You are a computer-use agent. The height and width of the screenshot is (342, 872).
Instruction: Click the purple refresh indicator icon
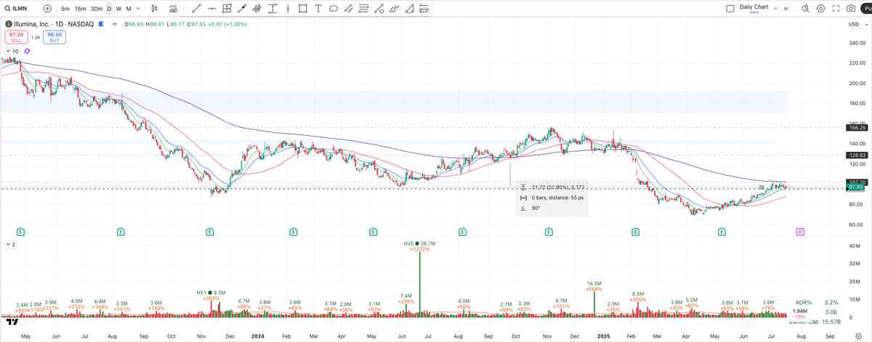(27, 52)
